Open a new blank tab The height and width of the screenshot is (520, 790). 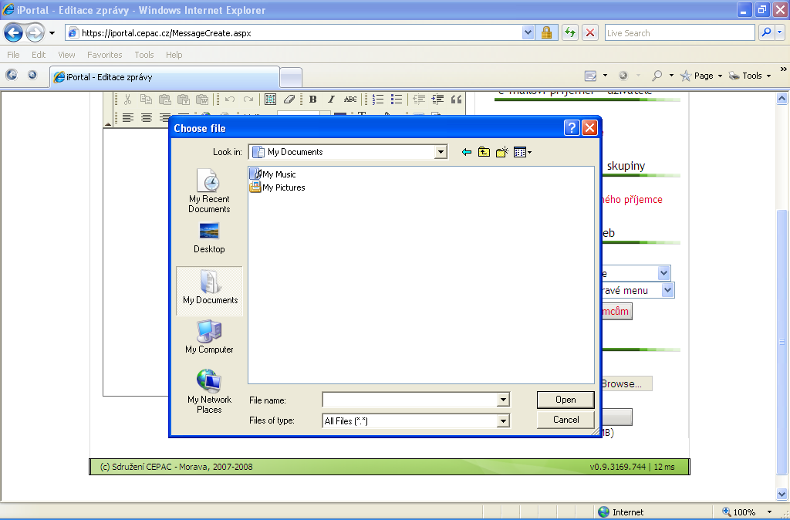pyautogui.click(x=291, y=78)
